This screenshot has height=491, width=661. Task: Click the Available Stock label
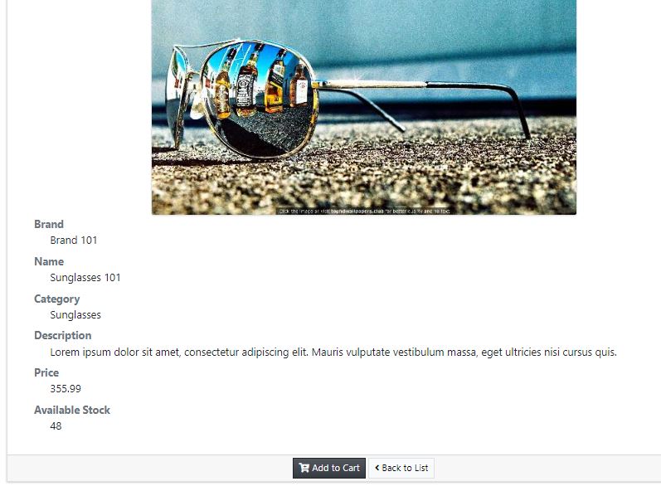72,410
